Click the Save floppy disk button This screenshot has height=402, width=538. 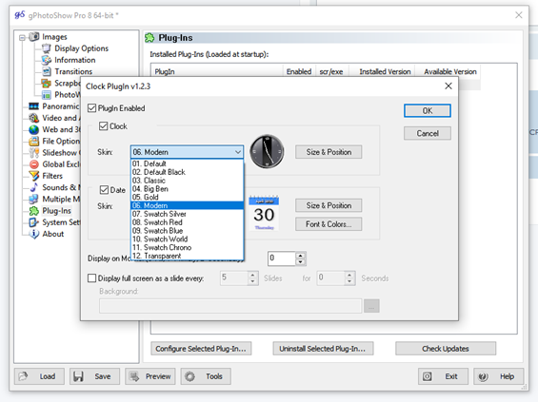click(x=94, y=376)
